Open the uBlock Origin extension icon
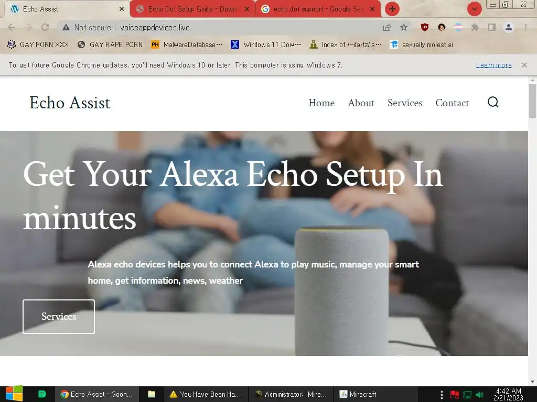The width and height of the screenshot is (537, 402). [x=425, y=27]
